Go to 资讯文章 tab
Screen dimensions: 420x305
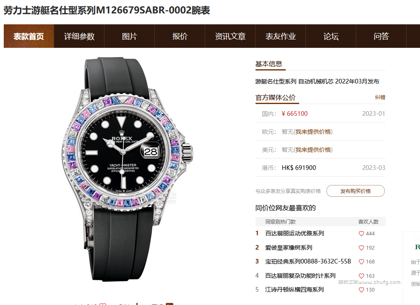pos(230,36)
